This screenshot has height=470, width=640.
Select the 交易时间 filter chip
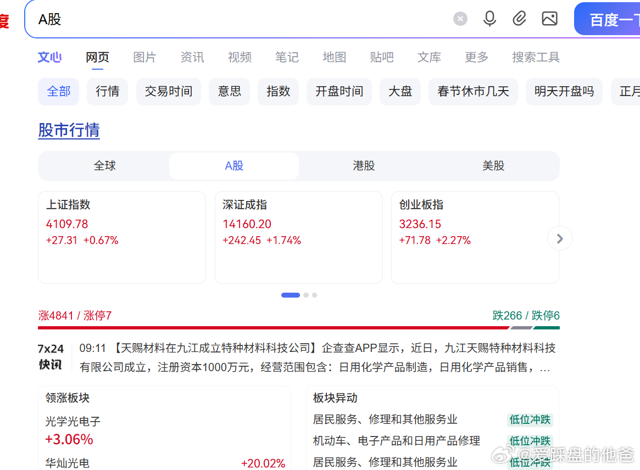click(169, 91)
